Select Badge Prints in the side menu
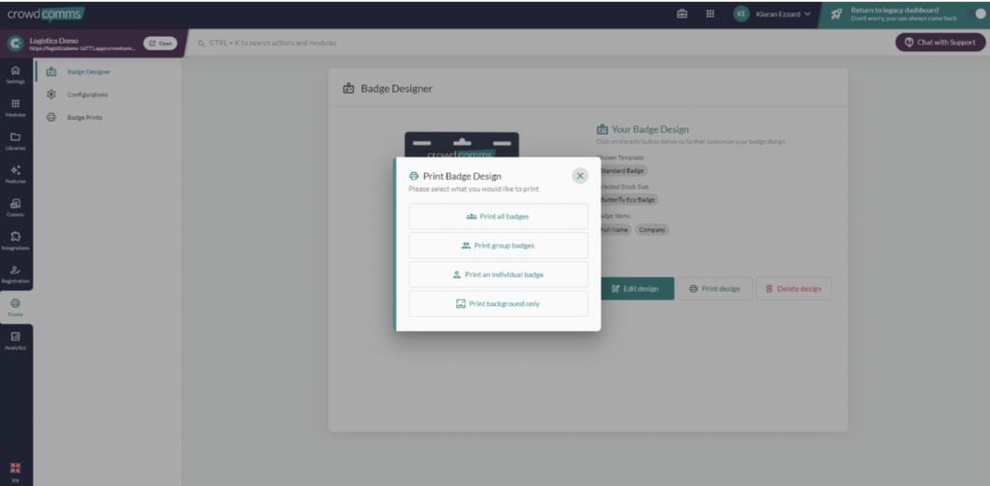Image resolution: width=990 pixels, height=486 pixels. pos(84,118)
